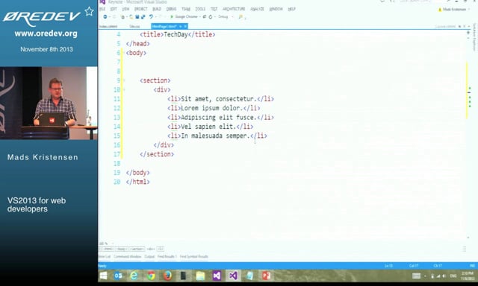Open the PROJECT menu

(141, 9)
